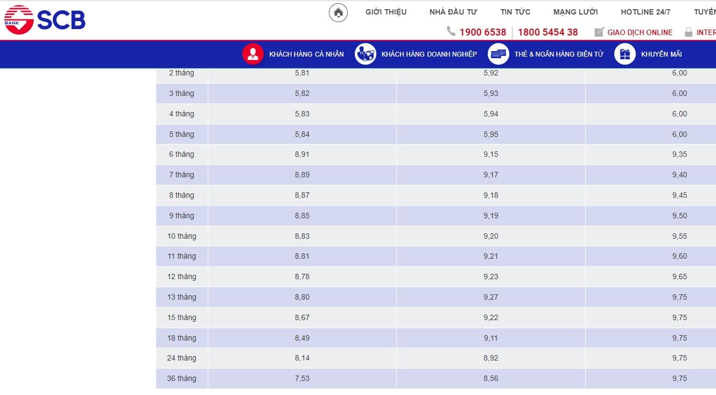Image resolution: width=716 pixels, height=395 pixels.
Task: Select the Khách hàng cá nhân person icon
Action: point(252,54)
